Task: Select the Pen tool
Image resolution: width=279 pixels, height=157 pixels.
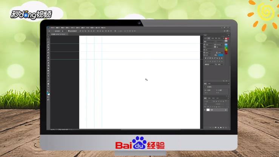Action: (48, 73)
